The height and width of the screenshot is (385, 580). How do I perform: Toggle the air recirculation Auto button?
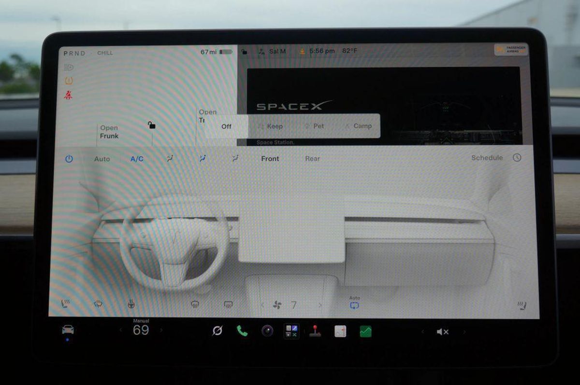coord(354,303)
